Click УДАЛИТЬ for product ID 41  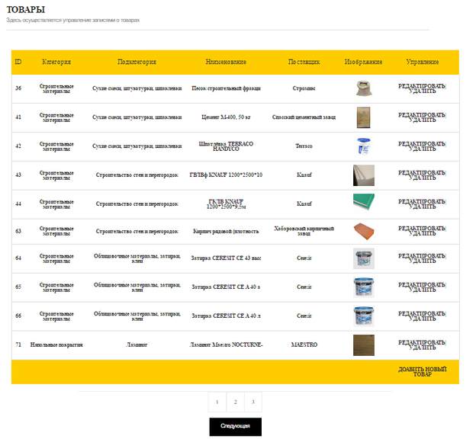pyautogui.click(x=422, y=120)
